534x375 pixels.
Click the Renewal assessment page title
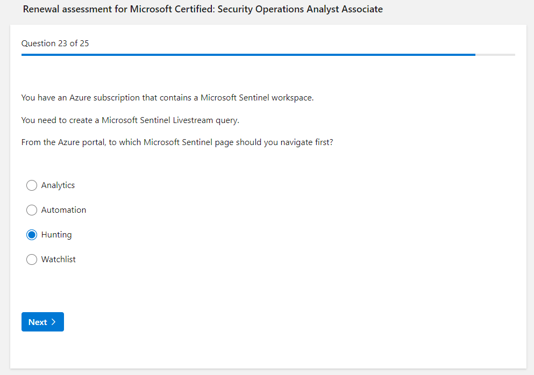point(203,9)
